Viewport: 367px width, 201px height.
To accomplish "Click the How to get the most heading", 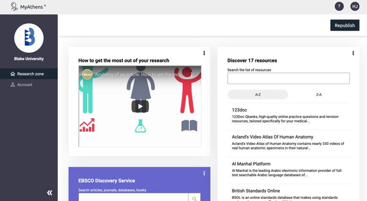I will coord(124,61).
